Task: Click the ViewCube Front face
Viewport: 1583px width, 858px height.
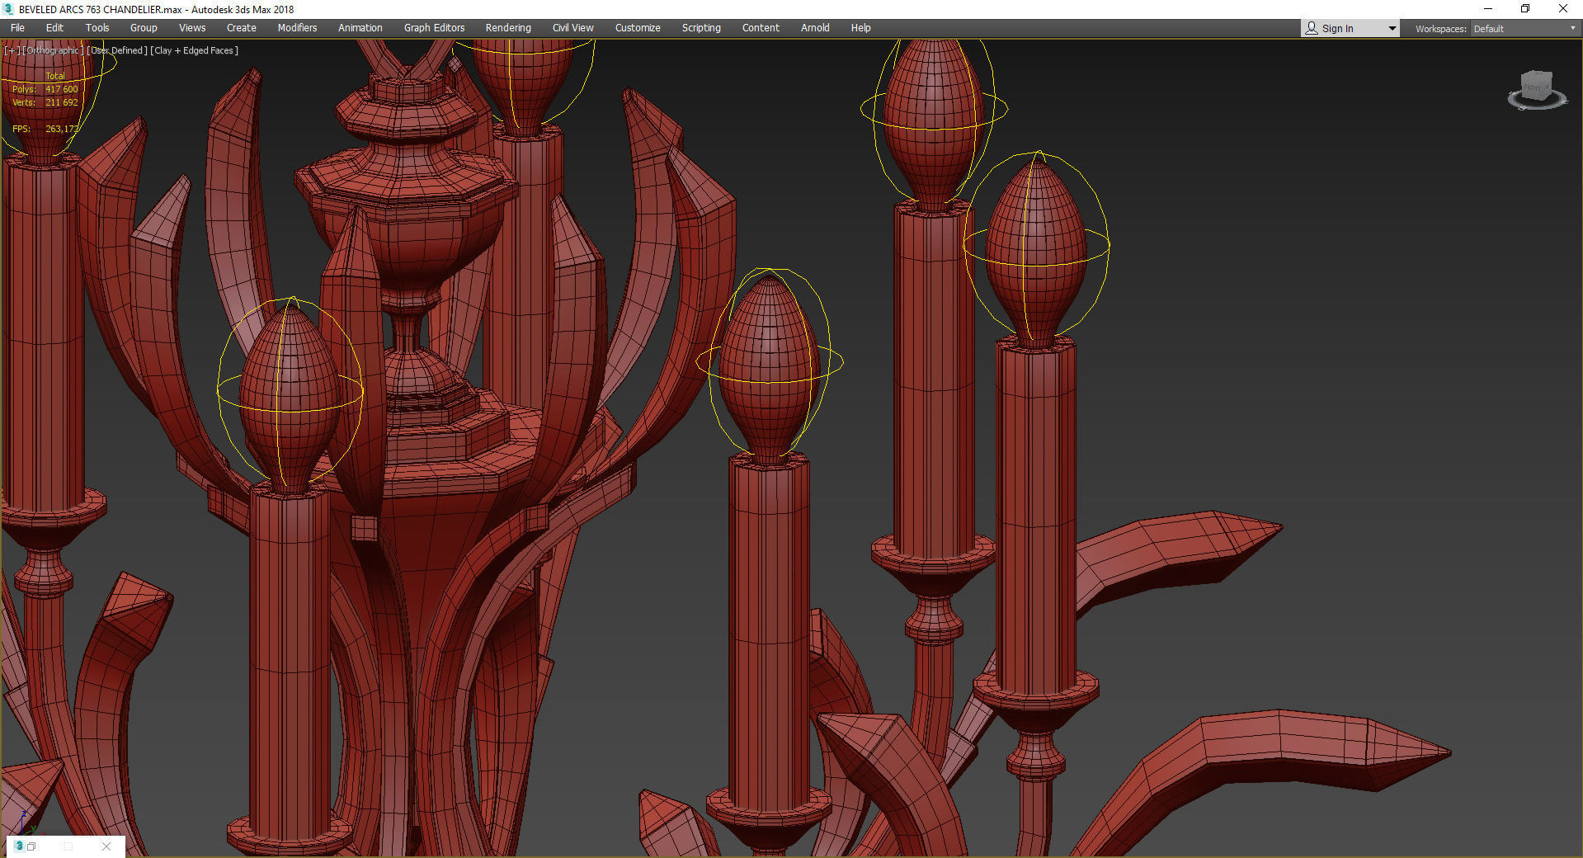Action: point(1533,87)
